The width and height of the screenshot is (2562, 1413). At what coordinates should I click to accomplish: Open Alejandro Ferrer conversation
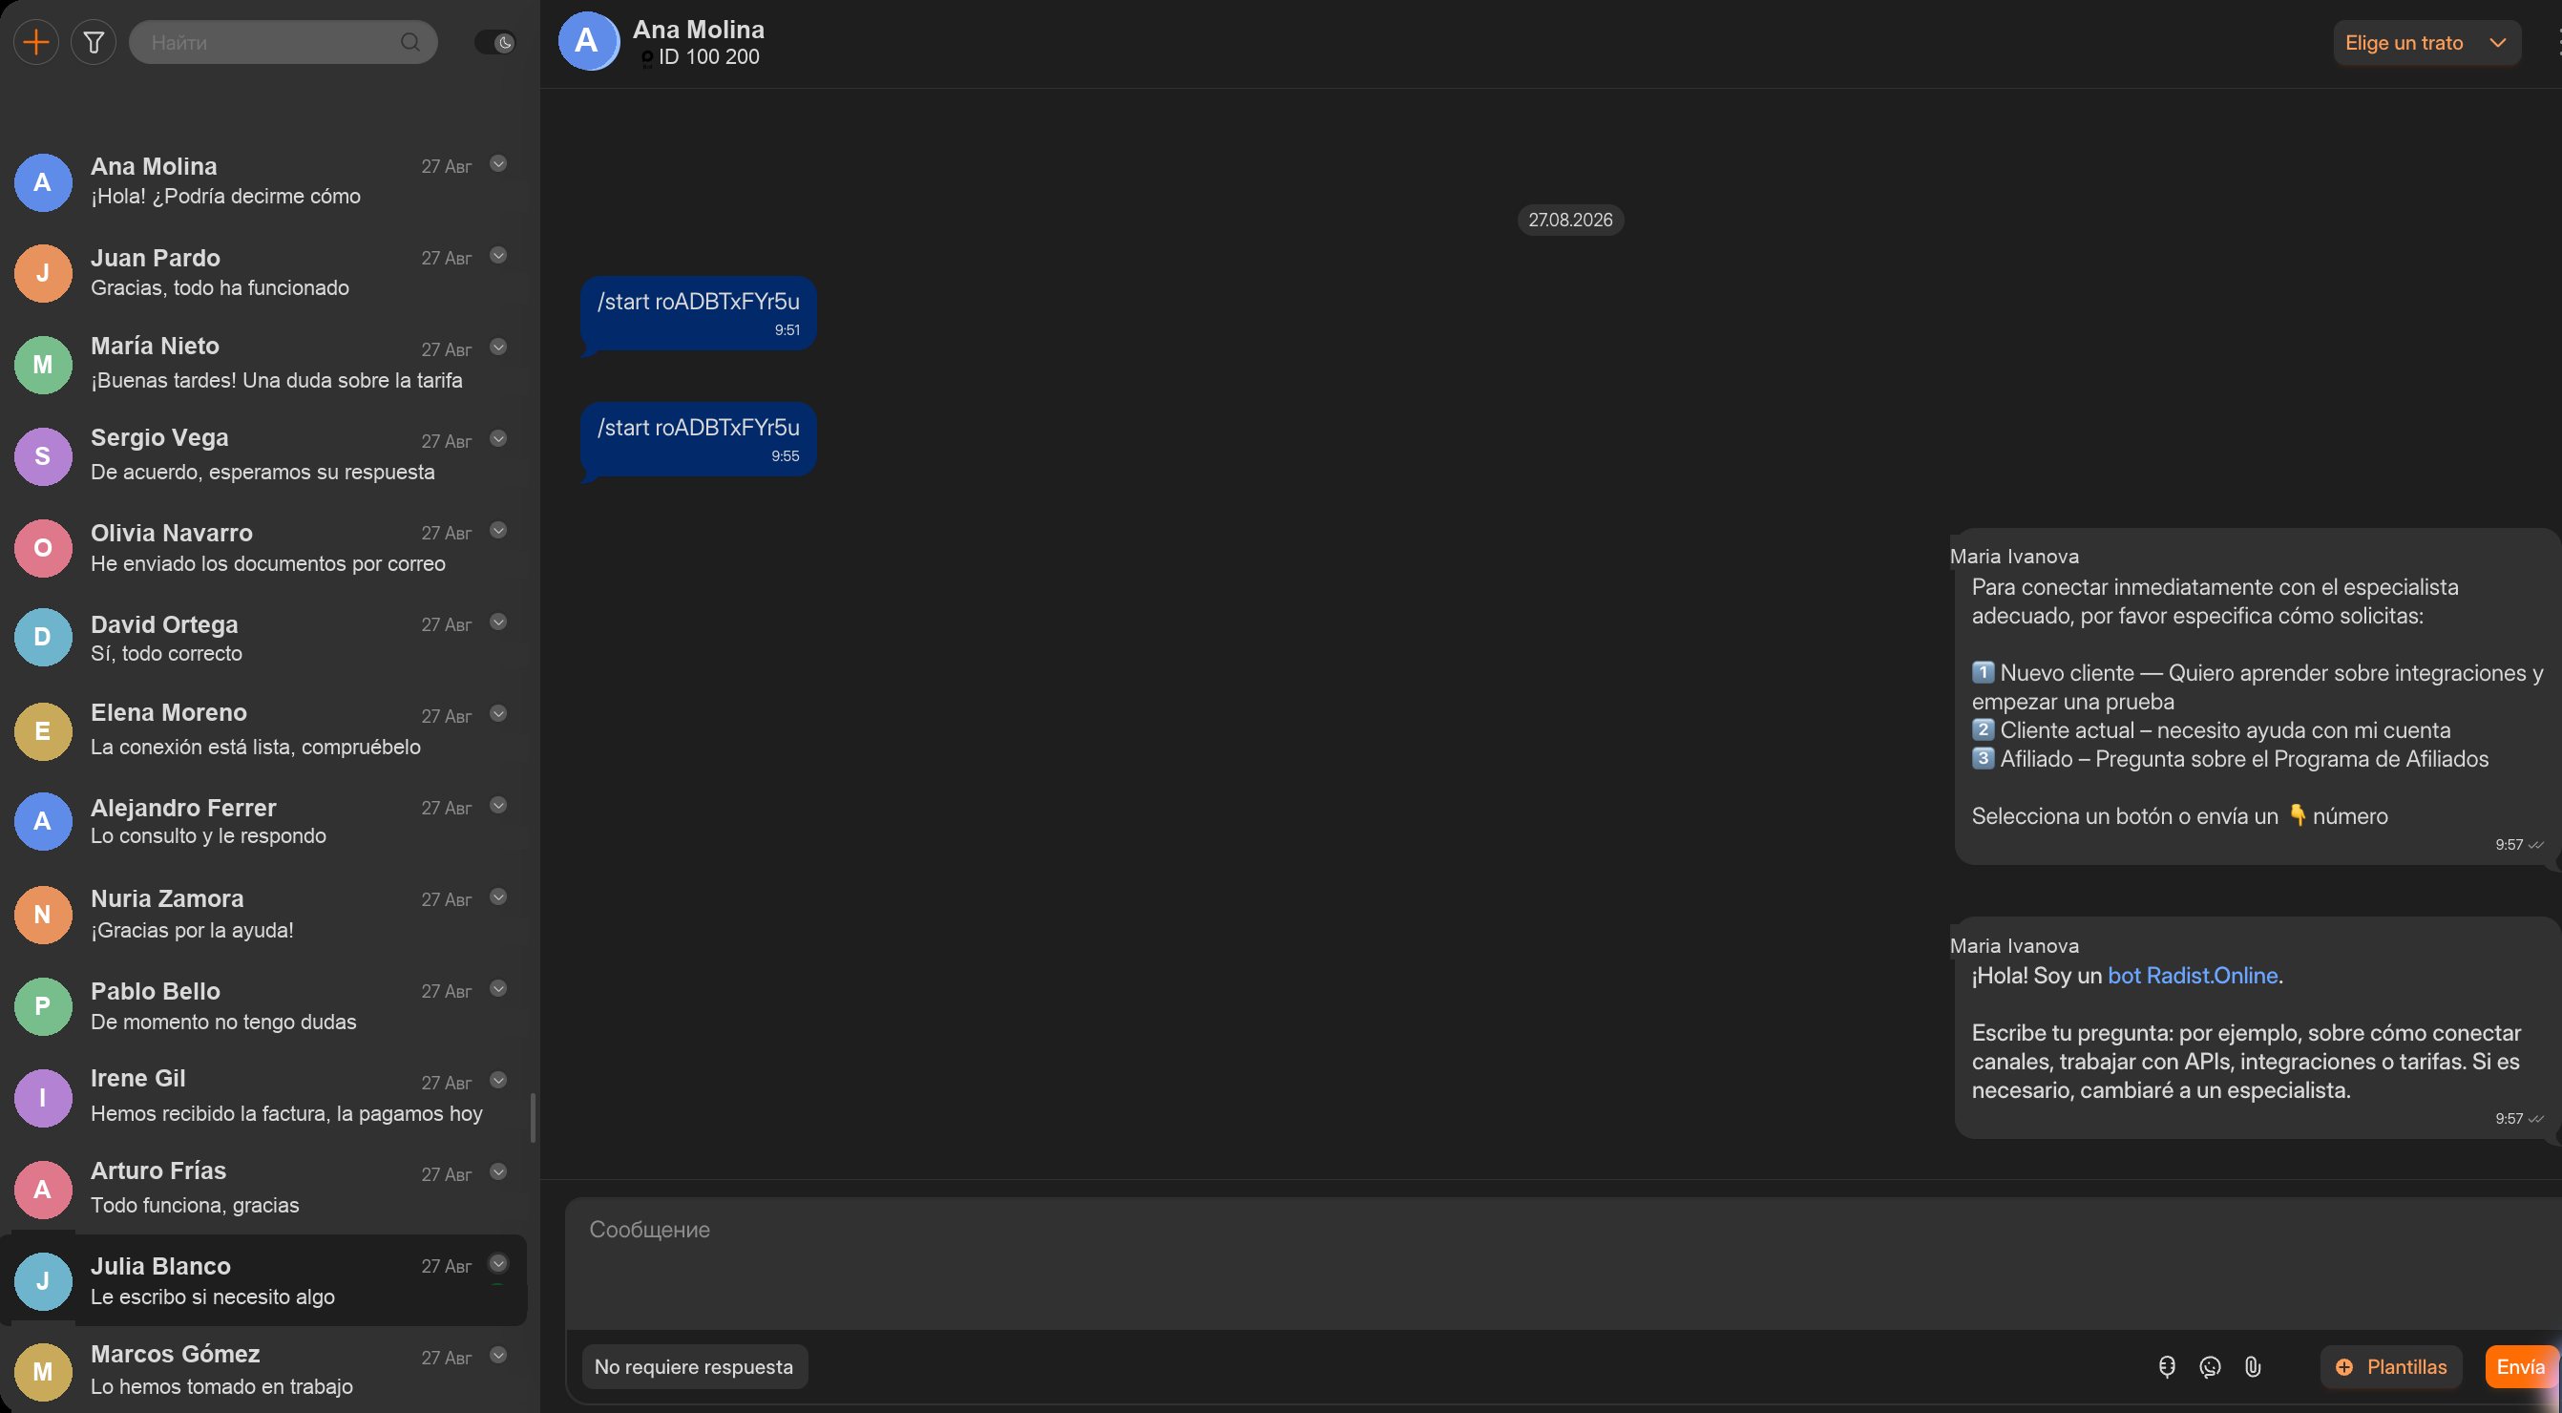point(263,821)
